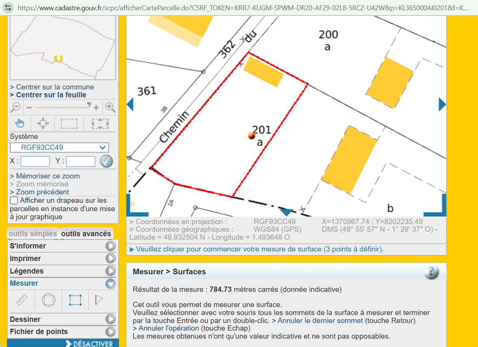Select the ruler distance measuring tool
This screenshot has height=347, width=478.
(x=22, y=300)
